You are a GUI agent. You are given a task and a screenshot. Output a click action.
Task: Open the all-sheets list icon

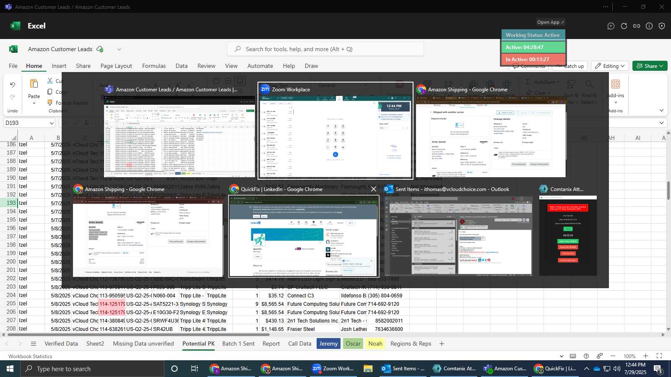[34, 344]
